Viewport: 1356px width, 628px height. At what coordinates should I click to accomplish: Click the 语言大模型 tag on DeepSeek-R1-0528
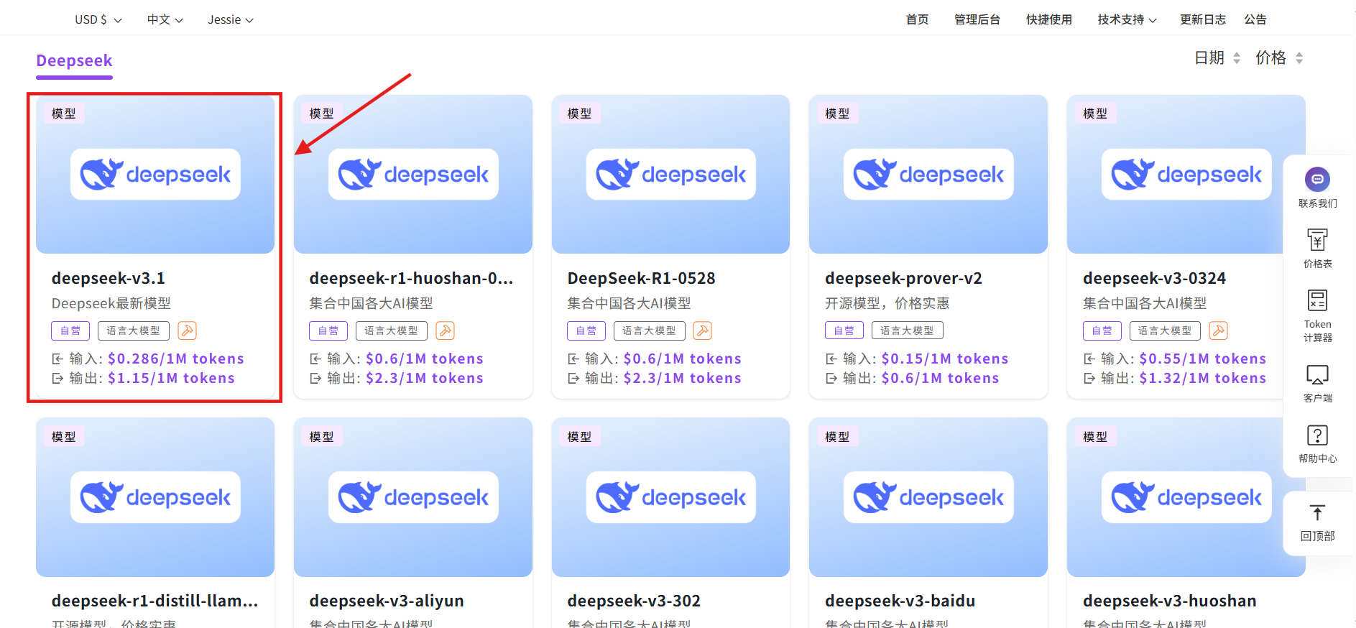pos(650,331)
